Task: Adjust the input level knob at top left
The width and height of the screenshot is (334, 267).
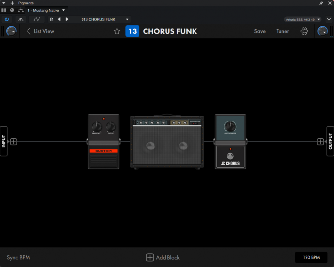Action: pos(11,31)
